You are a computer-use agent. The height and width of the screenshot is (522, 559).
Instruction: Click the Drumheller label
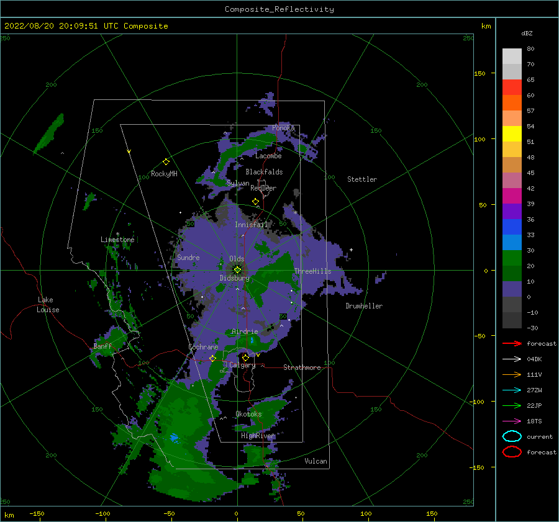click(x=364, y=306)
